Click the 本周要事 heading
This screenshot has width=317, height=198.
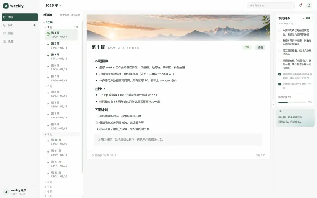(x=101, y=61)
